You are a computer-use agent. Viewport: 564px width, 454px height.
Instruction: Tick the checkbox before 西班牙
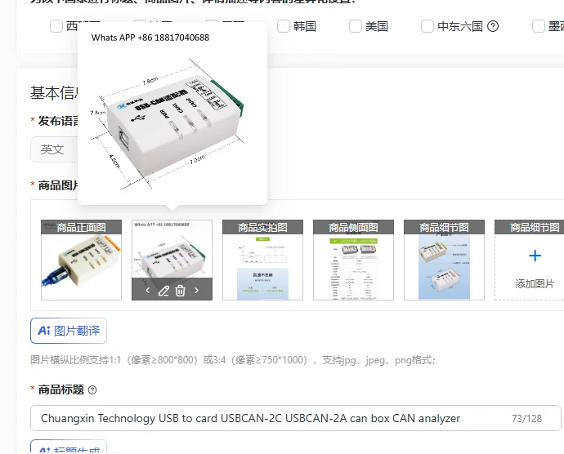tap(56, 26)
